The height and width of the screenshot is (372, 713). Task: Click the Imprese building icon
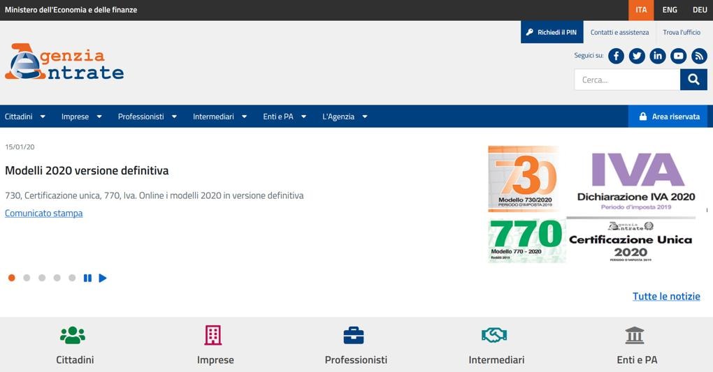coord(213,335)
